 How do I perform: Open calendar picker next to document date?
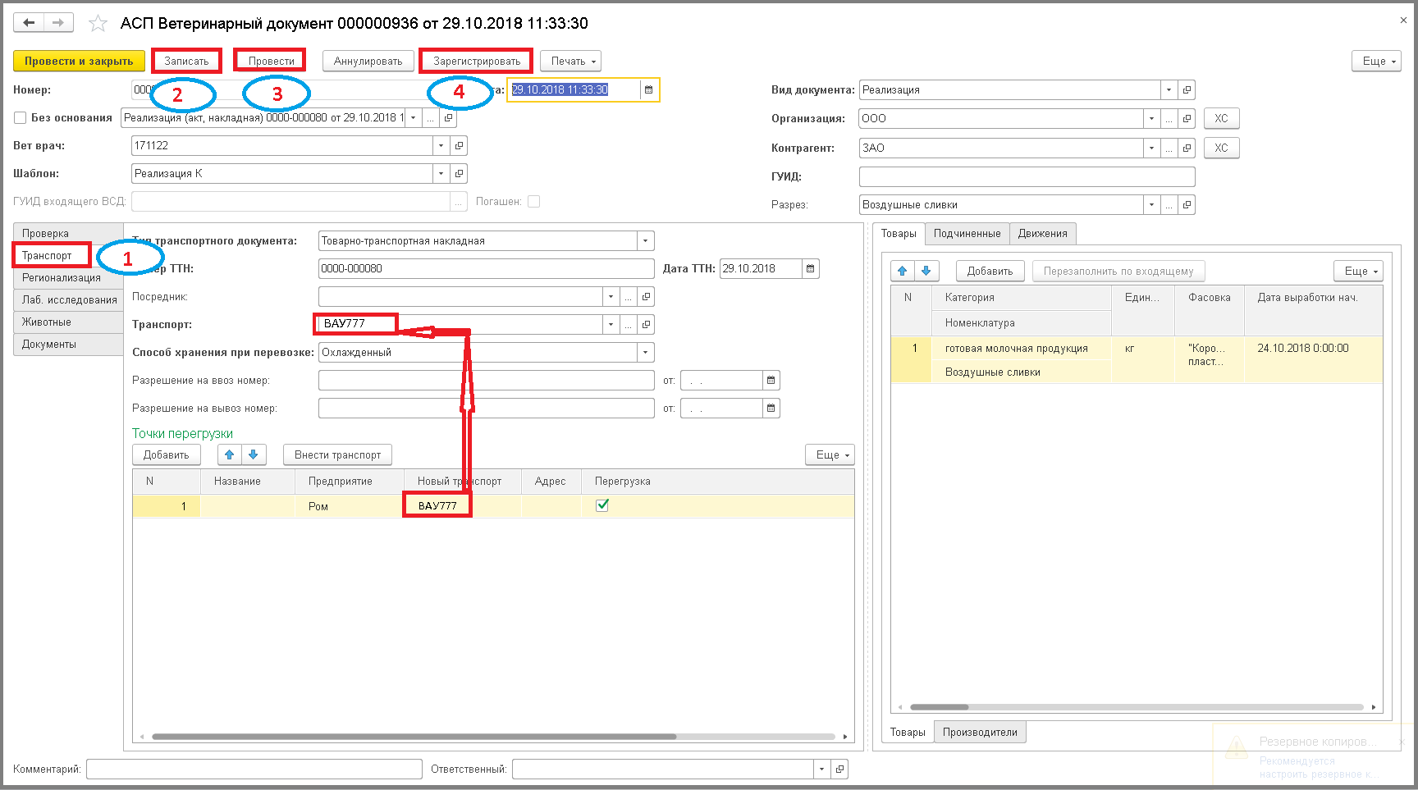[648, 89]
